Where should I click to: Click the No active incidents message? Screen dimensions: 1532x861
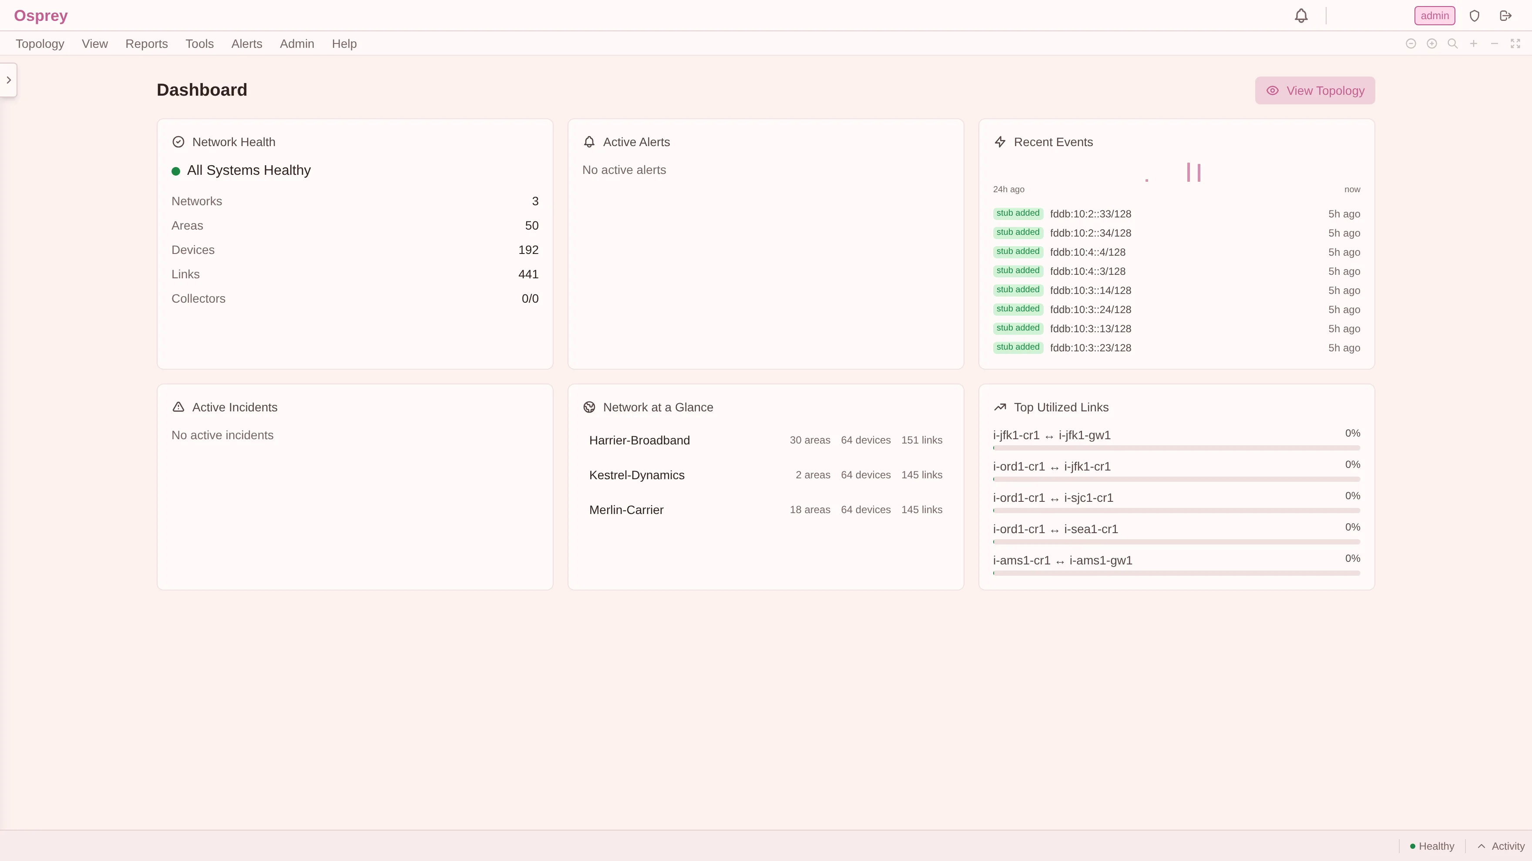(x=222, y=435)
